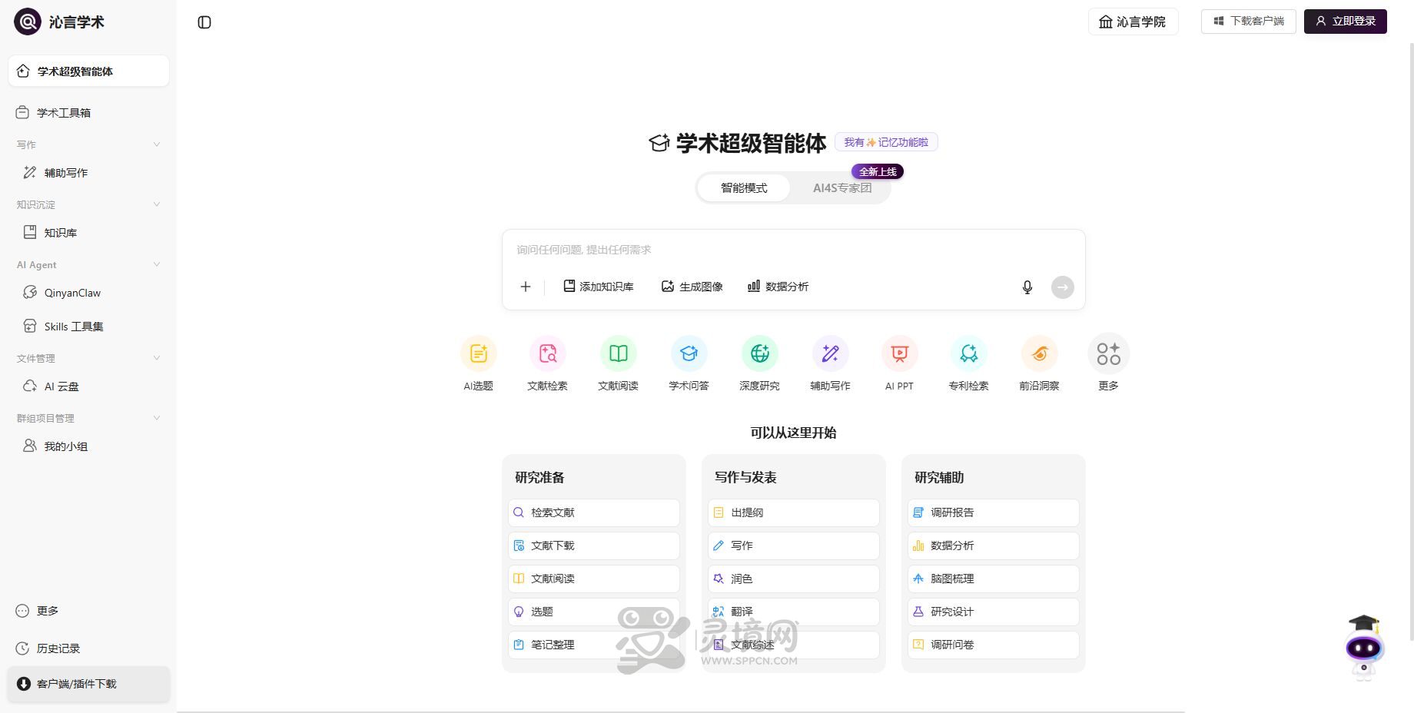
Task: Focus the 询问任何问题 input box
Action: [x=793, y=250]
